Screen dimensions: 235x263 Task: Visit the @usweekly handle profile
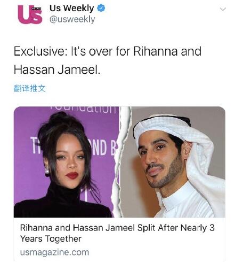(x=72, y=19)
